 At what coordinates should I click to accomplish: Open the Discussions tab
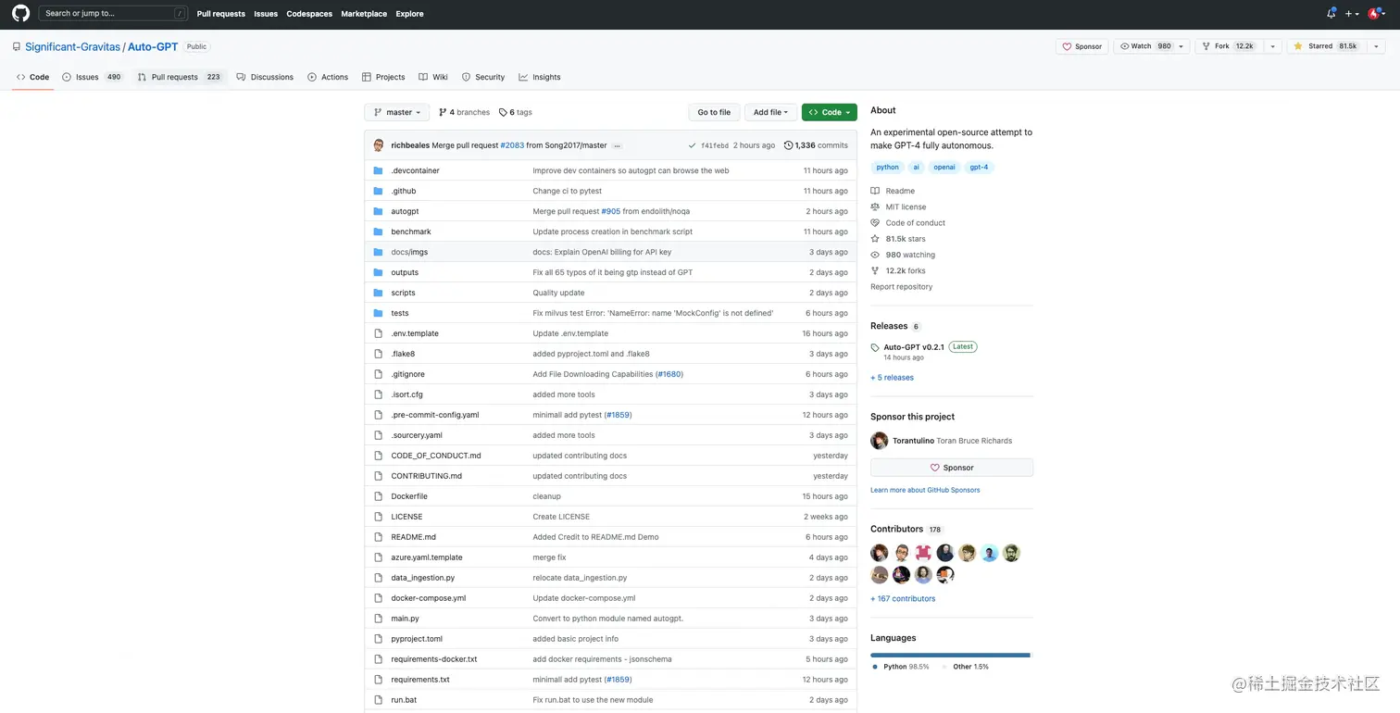(265, 77)
